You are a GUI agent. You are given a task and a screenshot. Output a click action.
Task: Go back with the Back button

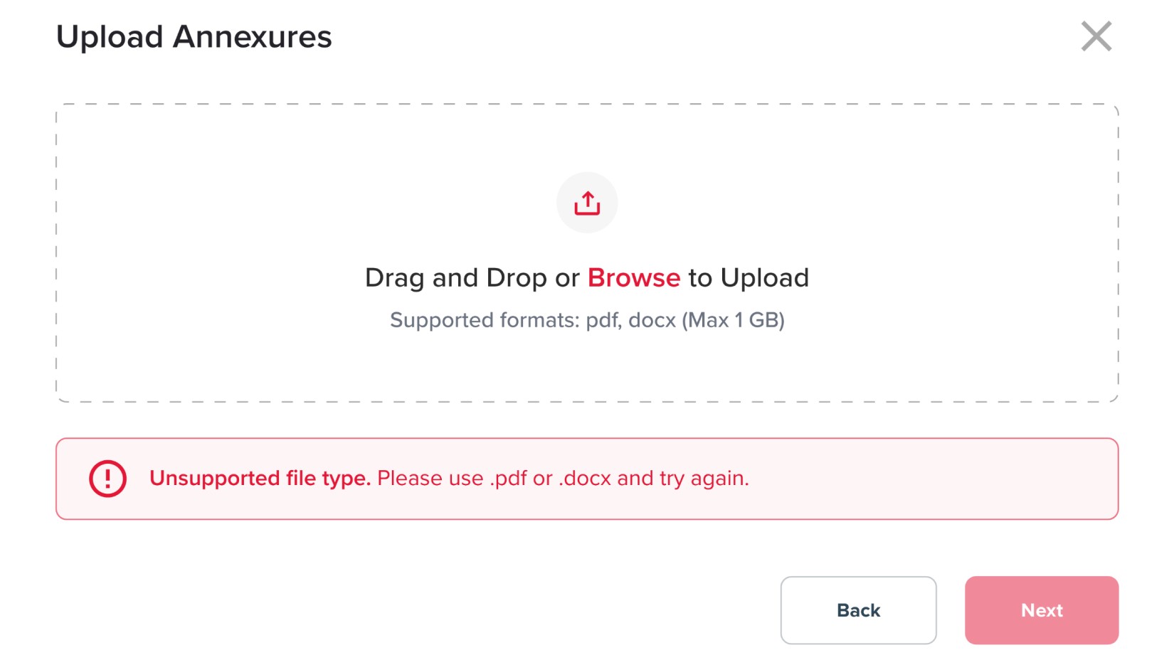pyautogui.click(x=858, y=610)
